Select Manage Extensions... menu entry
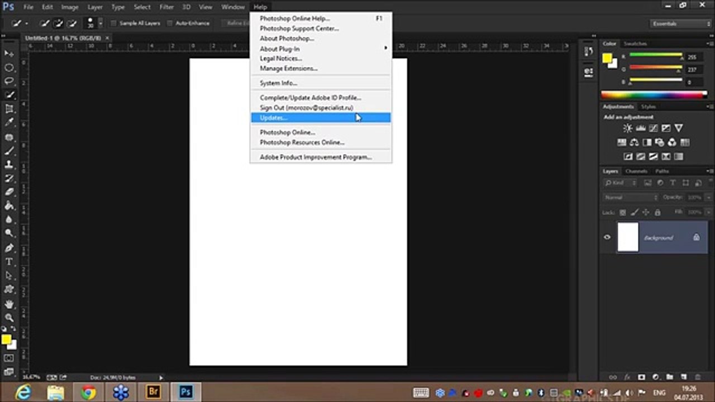 321,69
